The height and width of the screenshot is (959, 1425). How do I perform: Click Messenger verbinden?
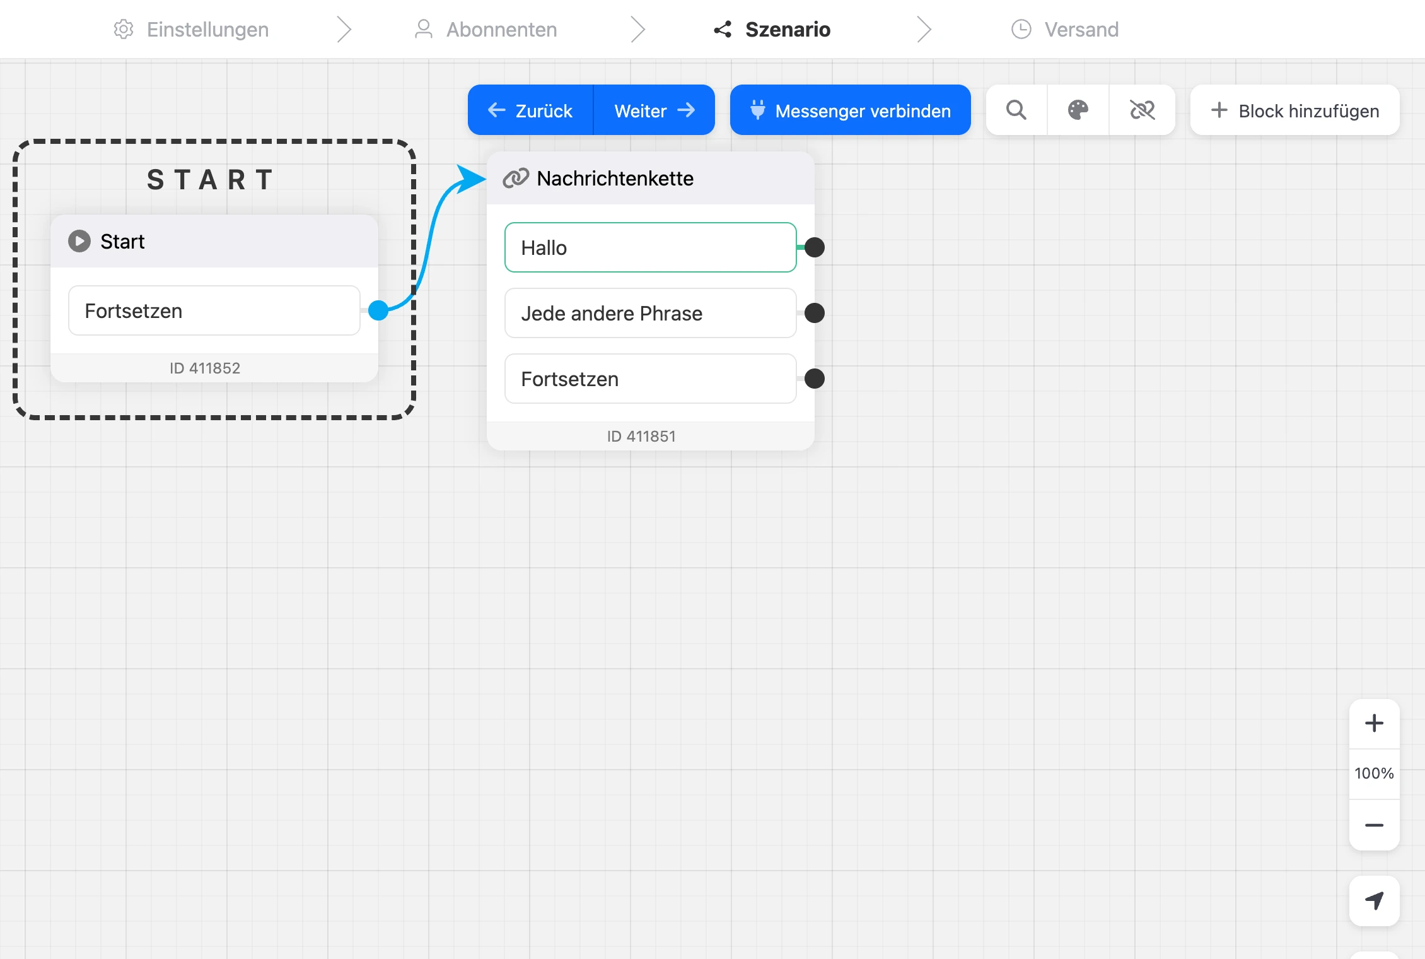click(x=851, y=110)
